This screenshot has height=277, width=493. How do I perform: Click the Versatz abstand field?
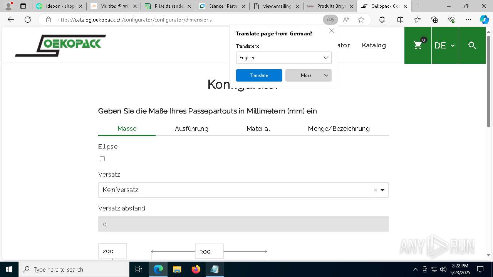243,224
